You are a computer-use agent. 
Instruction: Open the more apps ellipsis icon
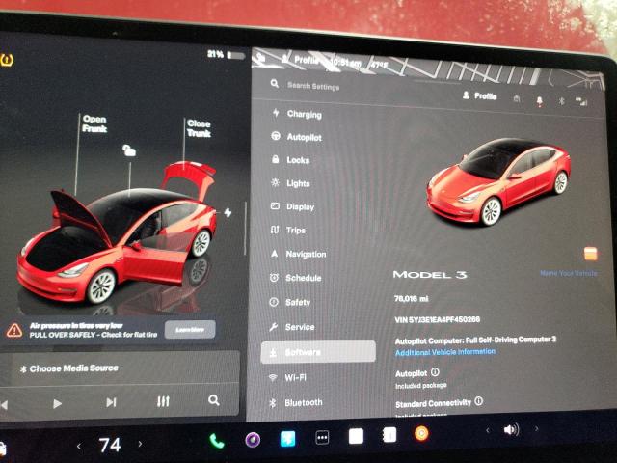[x=322, y=437]
